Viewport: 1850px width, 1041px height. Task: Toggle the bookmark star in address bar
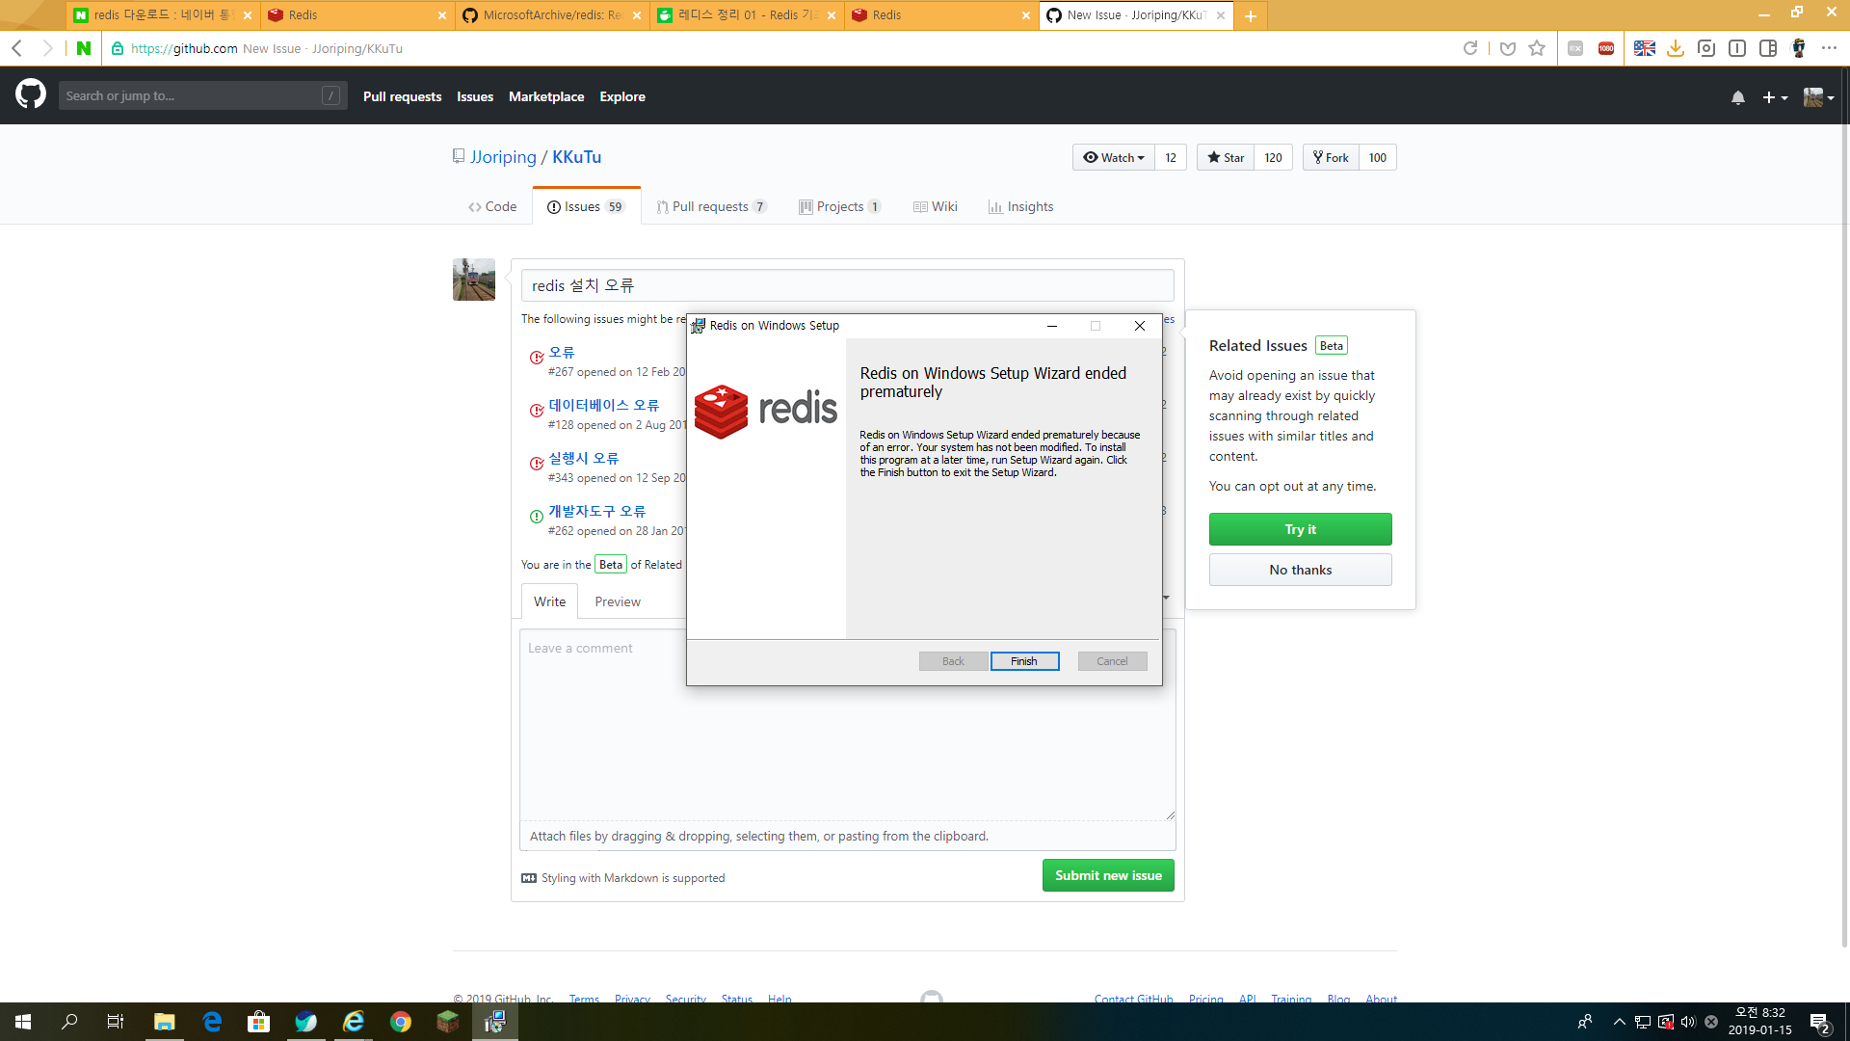click(1536, 47)
